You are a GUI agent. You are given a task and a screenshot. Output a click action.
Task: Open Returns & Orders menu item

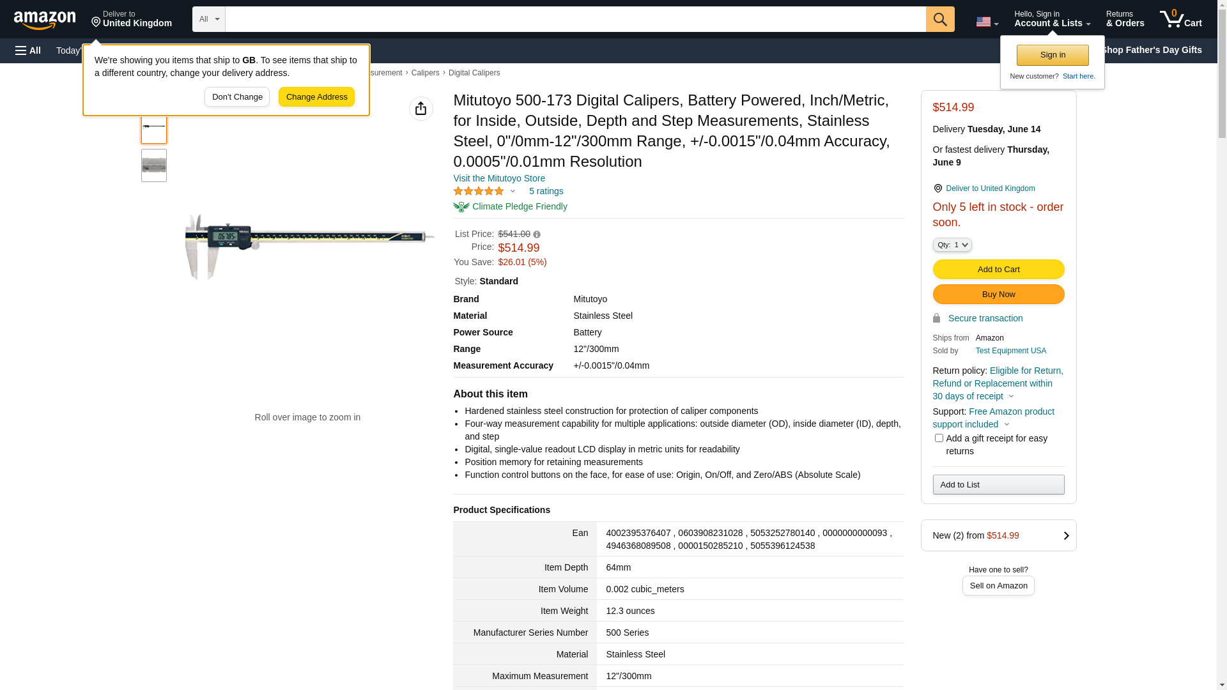pos(1125,19)
